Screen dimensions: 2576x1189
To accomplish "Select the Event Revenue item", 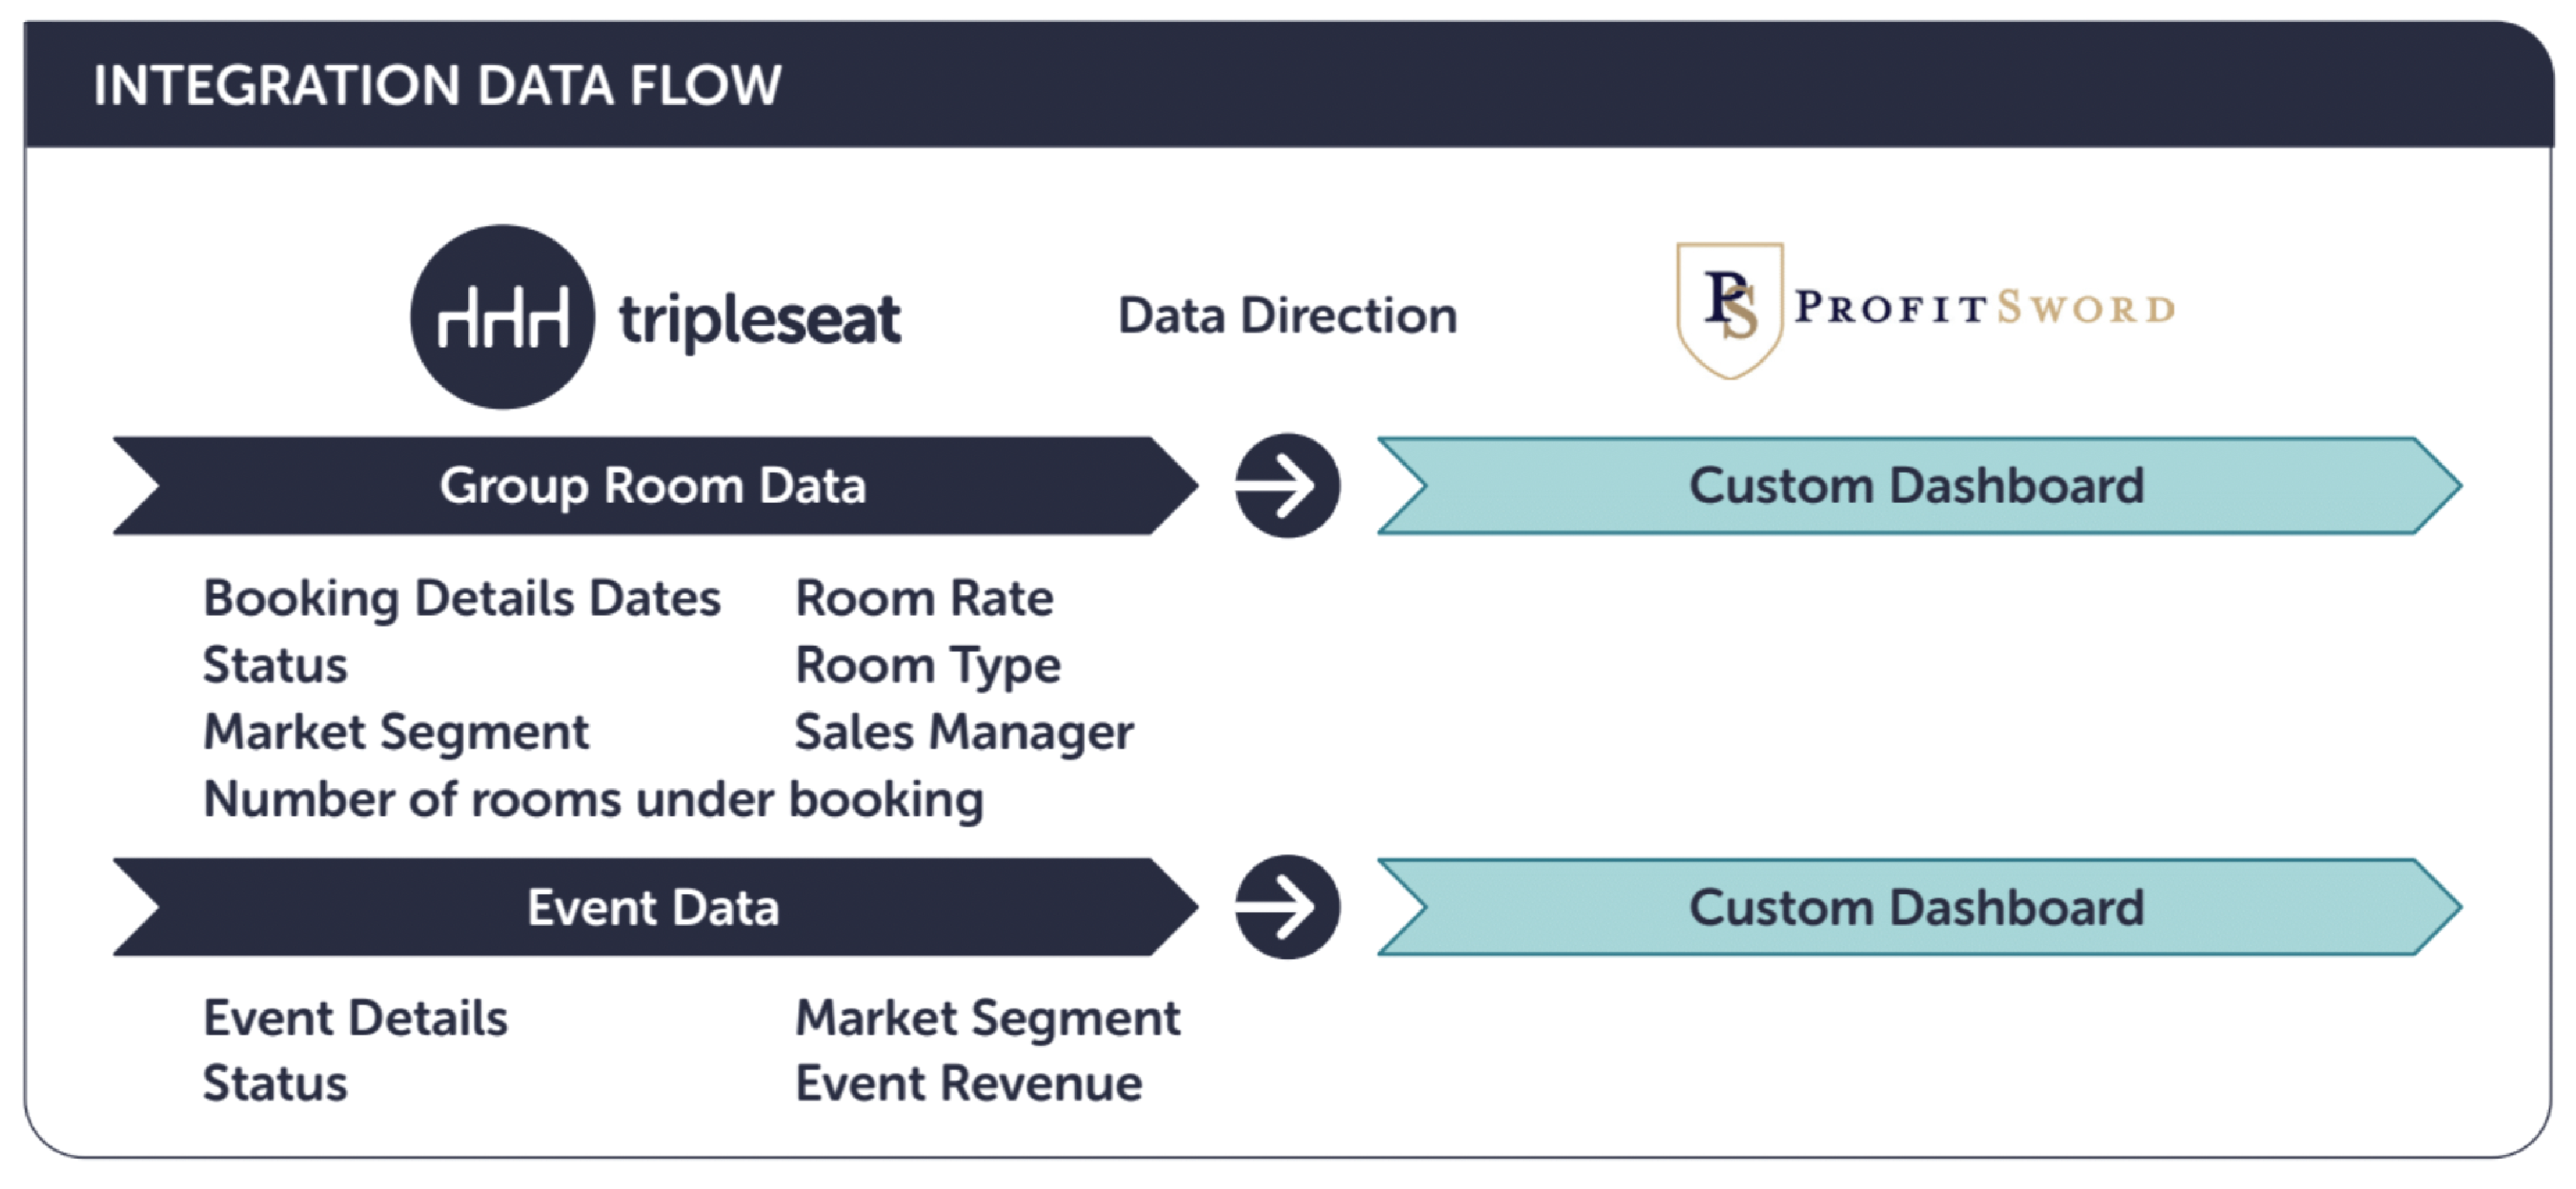I will 969,1084.
